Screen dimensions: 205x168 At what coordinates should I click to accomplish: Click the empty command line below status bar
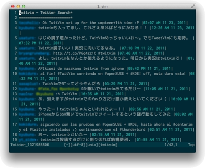pyautogui.click(x=102, y=150)
